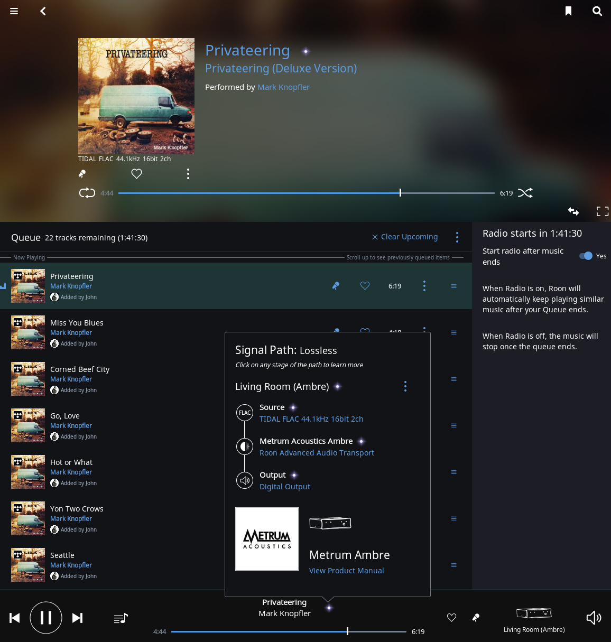Enter fullscreen now playing view

click(602, 211)
